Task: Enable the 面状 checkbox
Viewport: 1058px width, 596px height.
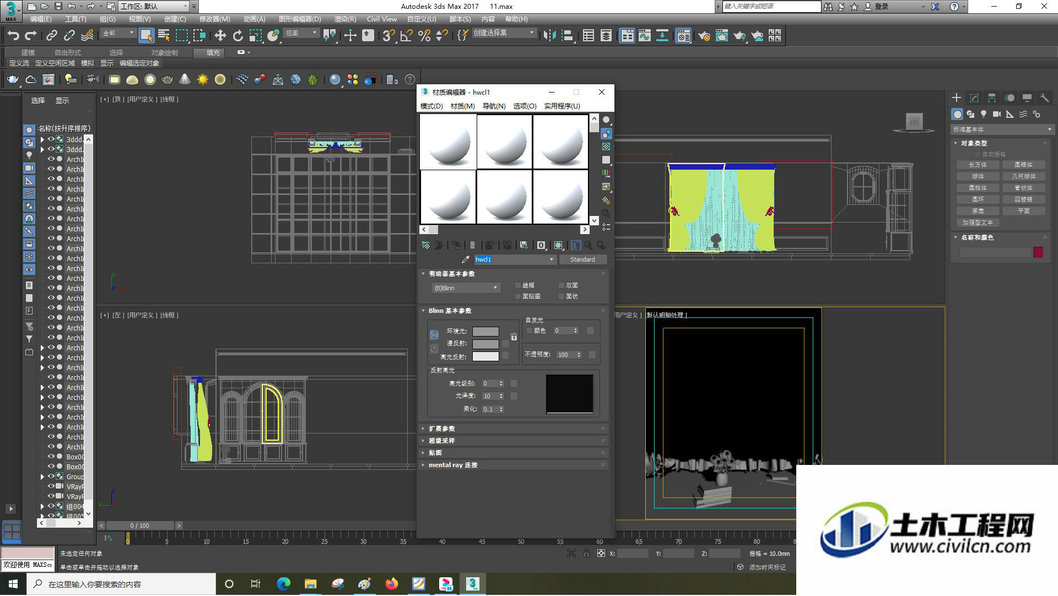Action: 562,296
